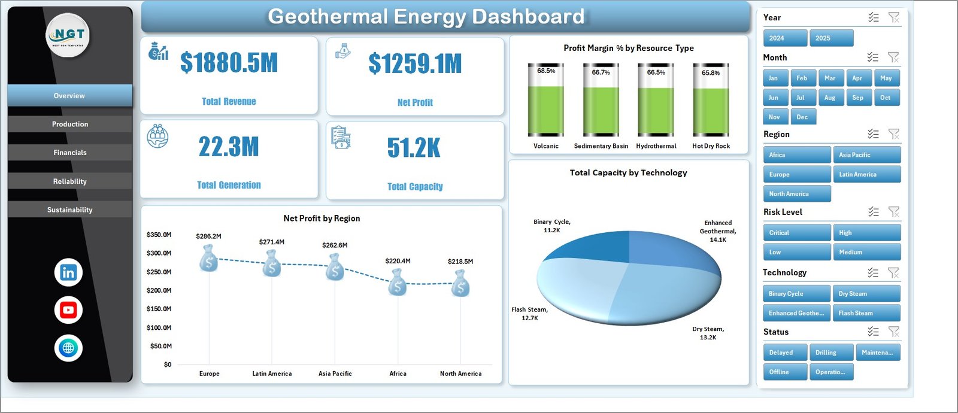Select the Low risk level
Viewport: 958px width, 413px height.
797,252
